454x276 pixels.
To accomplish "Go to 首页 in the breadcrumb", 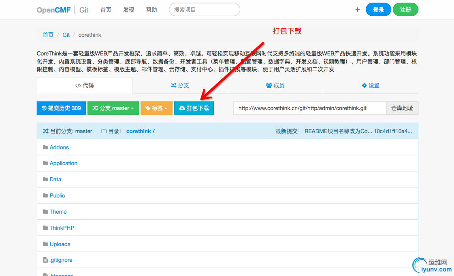I will [48, 35].
